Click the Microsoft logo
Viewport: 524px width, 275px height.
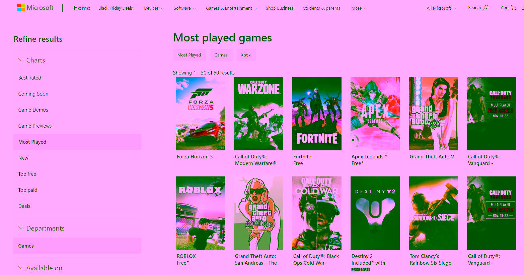(35, 8)
